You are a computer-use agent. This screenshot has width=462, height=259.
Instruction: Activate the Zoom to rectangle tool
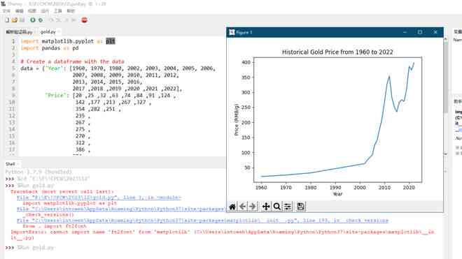tap(276, 207)
